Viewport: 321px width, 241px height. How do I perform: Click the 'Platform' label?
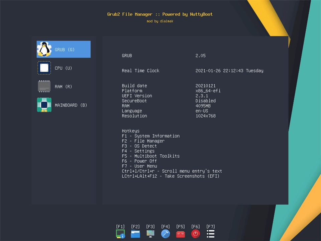pos(132,91)
